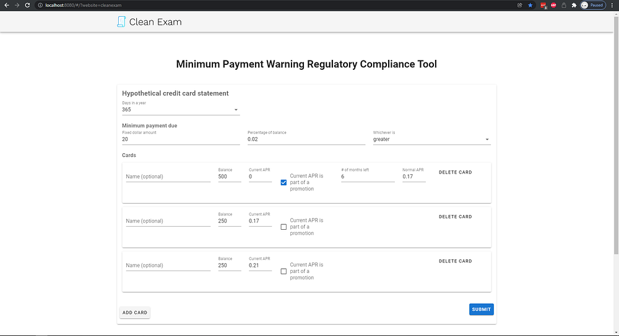Open the Whichever is greater dropdown
Image resolution: width=619 pixels, height=336 pixels.
click(432, 139)
